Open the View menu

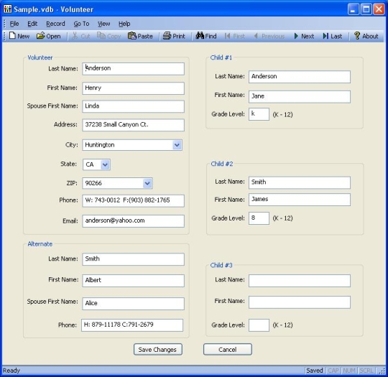pyautogui.click(x=103, y=24)
